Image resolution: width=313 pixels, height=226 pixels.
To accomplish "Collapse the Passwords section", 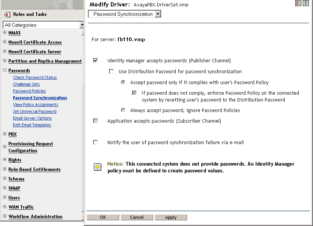I will [x=4, y=71].
